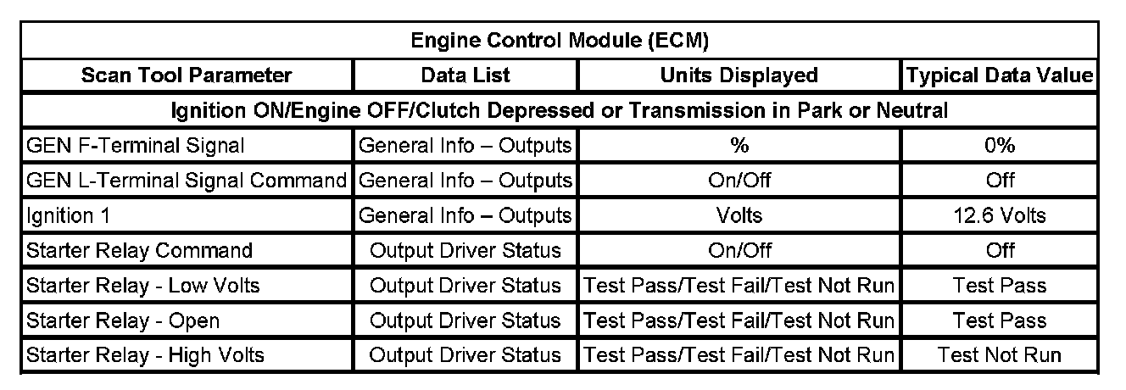This screenshot has height=390, width=1126.
Task: Click the Starter Relay Command parameter
Action: [x=140, y=251]
